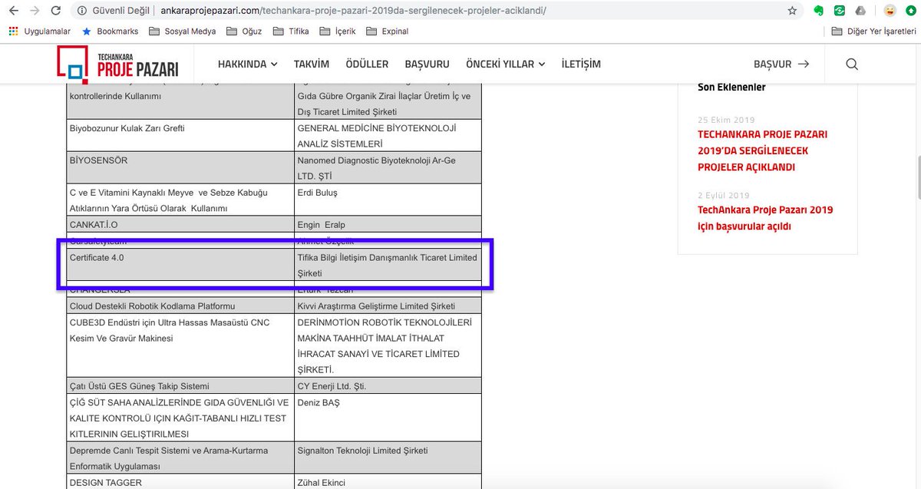Viewport: 921px width, 489px height.
Task: Click the 'Engin Eralp' cell
Action: tap(388, 224)
